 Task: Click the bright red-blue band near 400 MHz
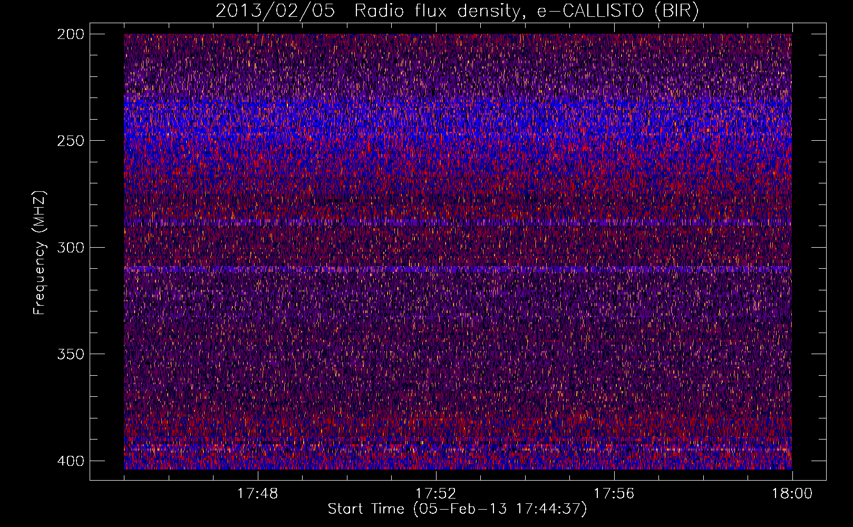click(457, 460)
